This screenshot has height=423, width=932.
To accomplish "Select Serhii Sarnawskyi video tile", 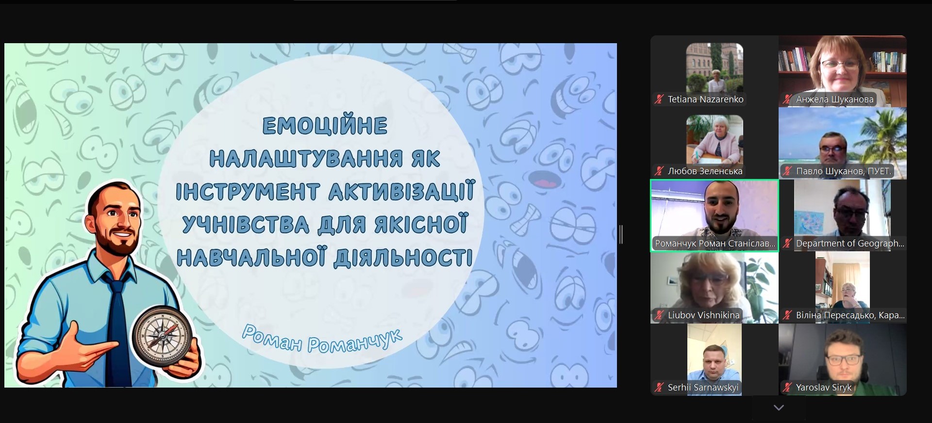I will (x=714, y=359).
